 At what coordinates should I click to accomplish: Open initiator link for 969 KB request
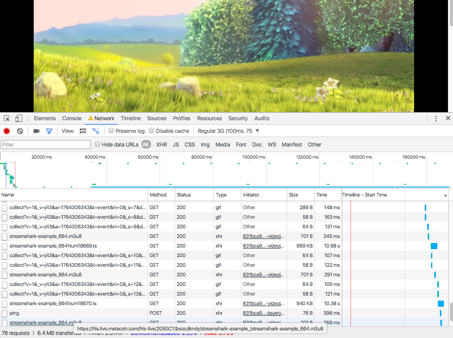(x=263, y=246)
